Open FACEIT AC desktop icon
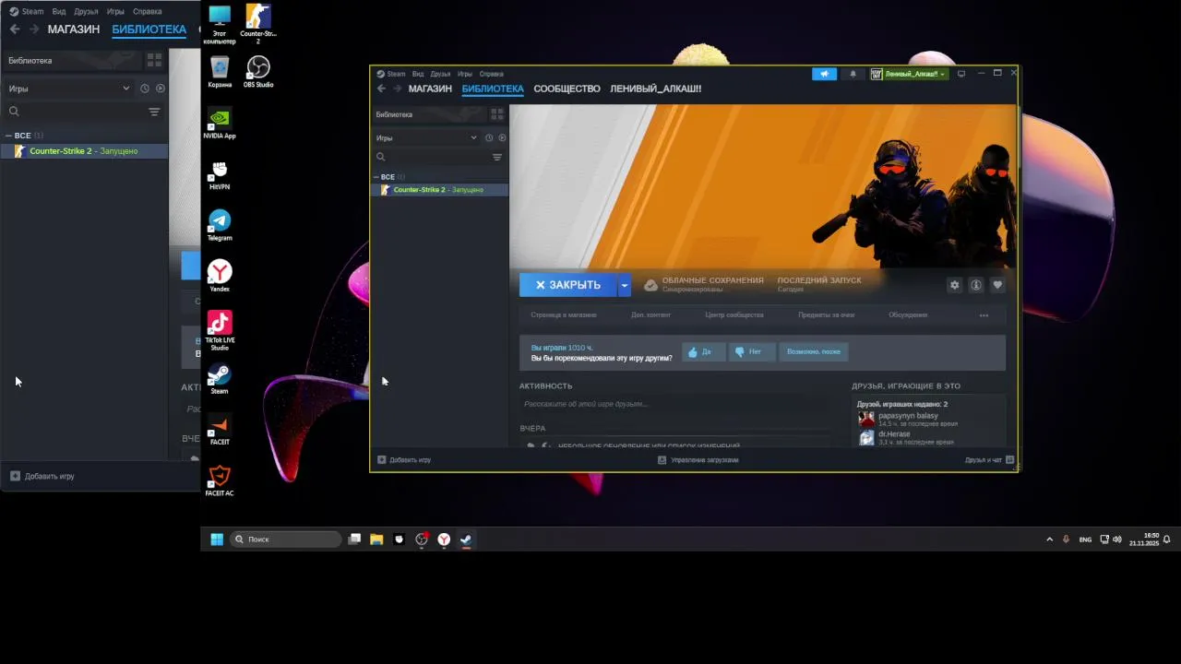This screenshot has height=664, width=1181. click(x=220, y=481)
